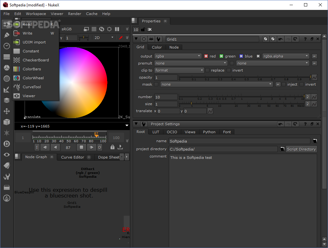Image resolution: width=328 pixels, height=248 pixels.
Task: Open the Grid1 help question mark
Action: tap(305, 39)
